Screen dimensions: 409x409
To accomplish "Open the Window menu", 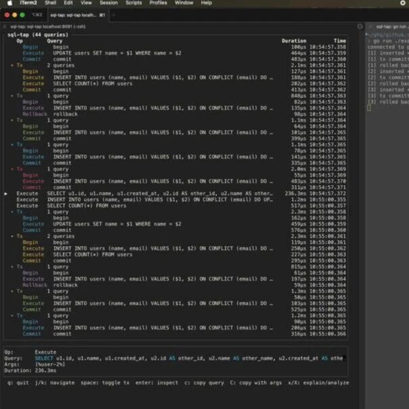I will click(184, 3).
